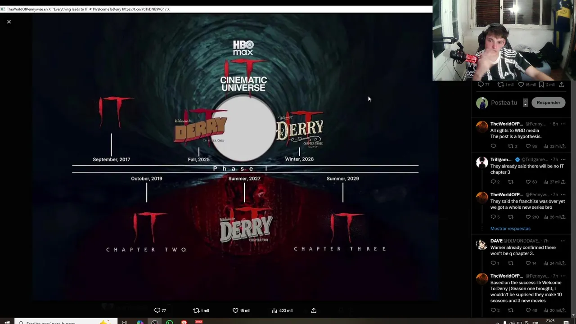
Task: Like Trillgam's comment with 63 likes
Action: click(531, 182)
